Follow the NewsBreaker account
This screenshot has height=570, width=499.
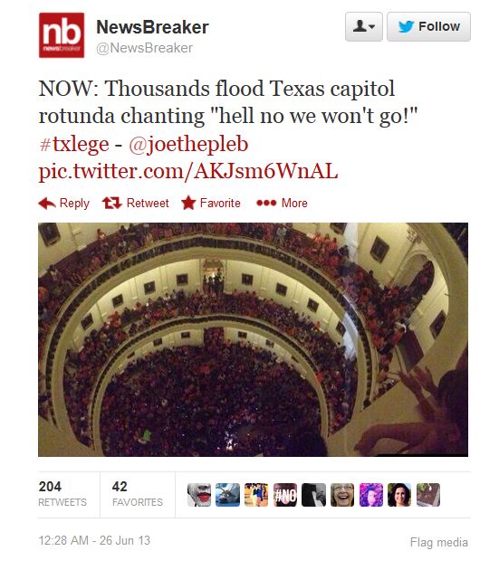click(428, 26)
